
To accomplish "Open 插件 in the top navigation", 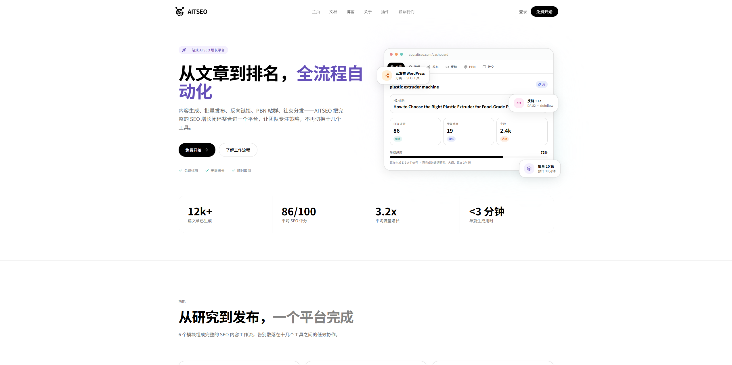I will click(385, 12).
